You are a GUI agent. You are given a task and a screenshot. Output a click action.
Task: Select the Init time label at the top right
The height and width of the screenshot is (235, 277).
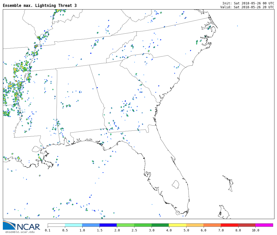[248, 3]
